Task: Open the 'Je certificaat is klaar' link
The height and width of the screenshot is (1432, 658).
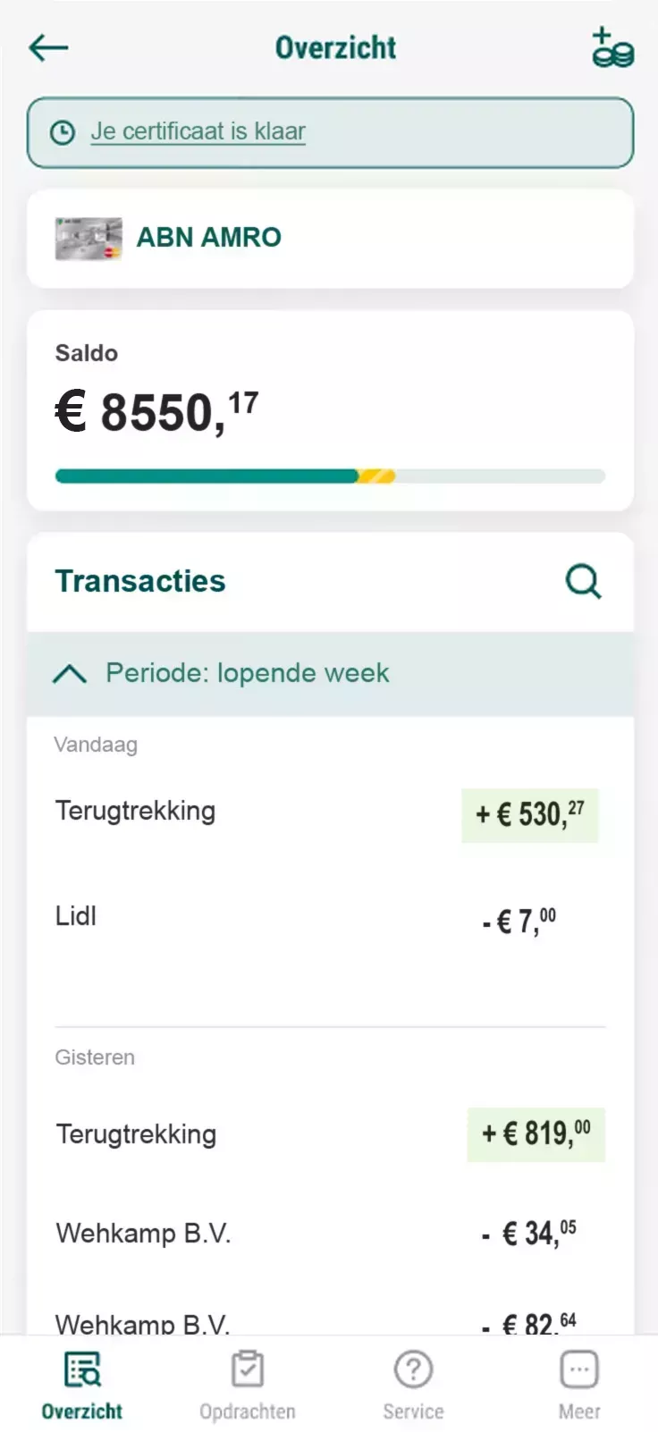Action: (x=198, y=131)
